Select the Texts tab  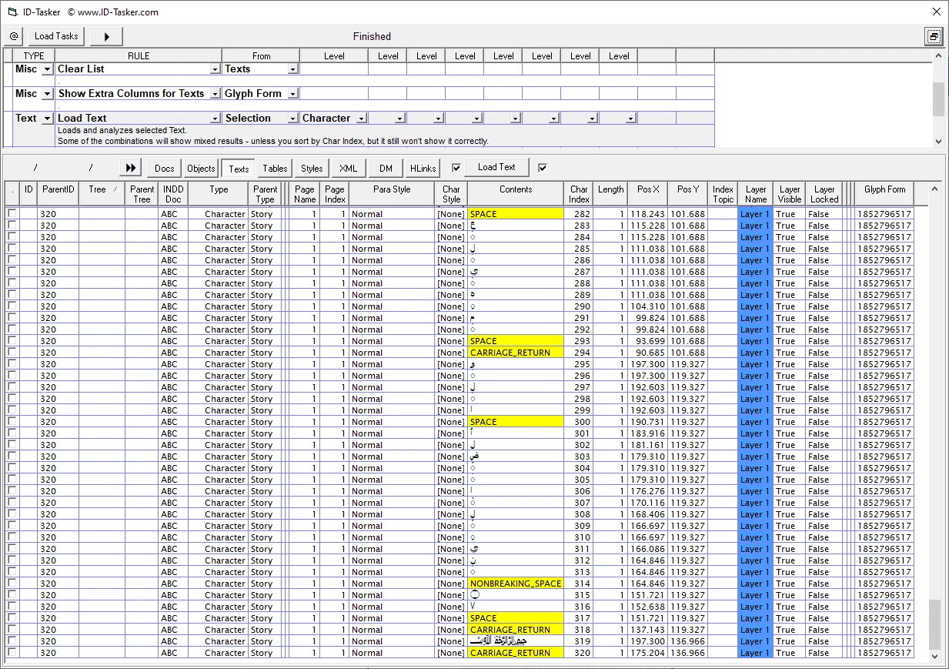(x=239, y=169)
